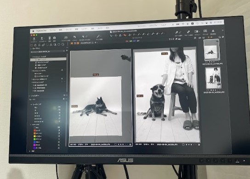Viewport: 250px width, 179px height.
Task: Select the orange Crop cursor tool
Action: 125,35
